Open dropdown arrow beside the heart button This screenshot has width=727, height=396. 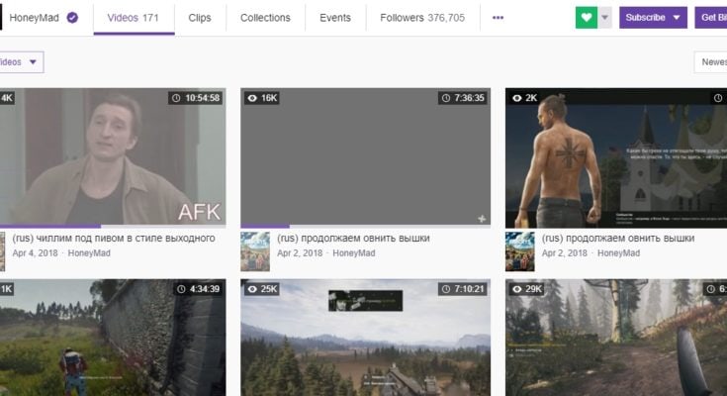604,18
